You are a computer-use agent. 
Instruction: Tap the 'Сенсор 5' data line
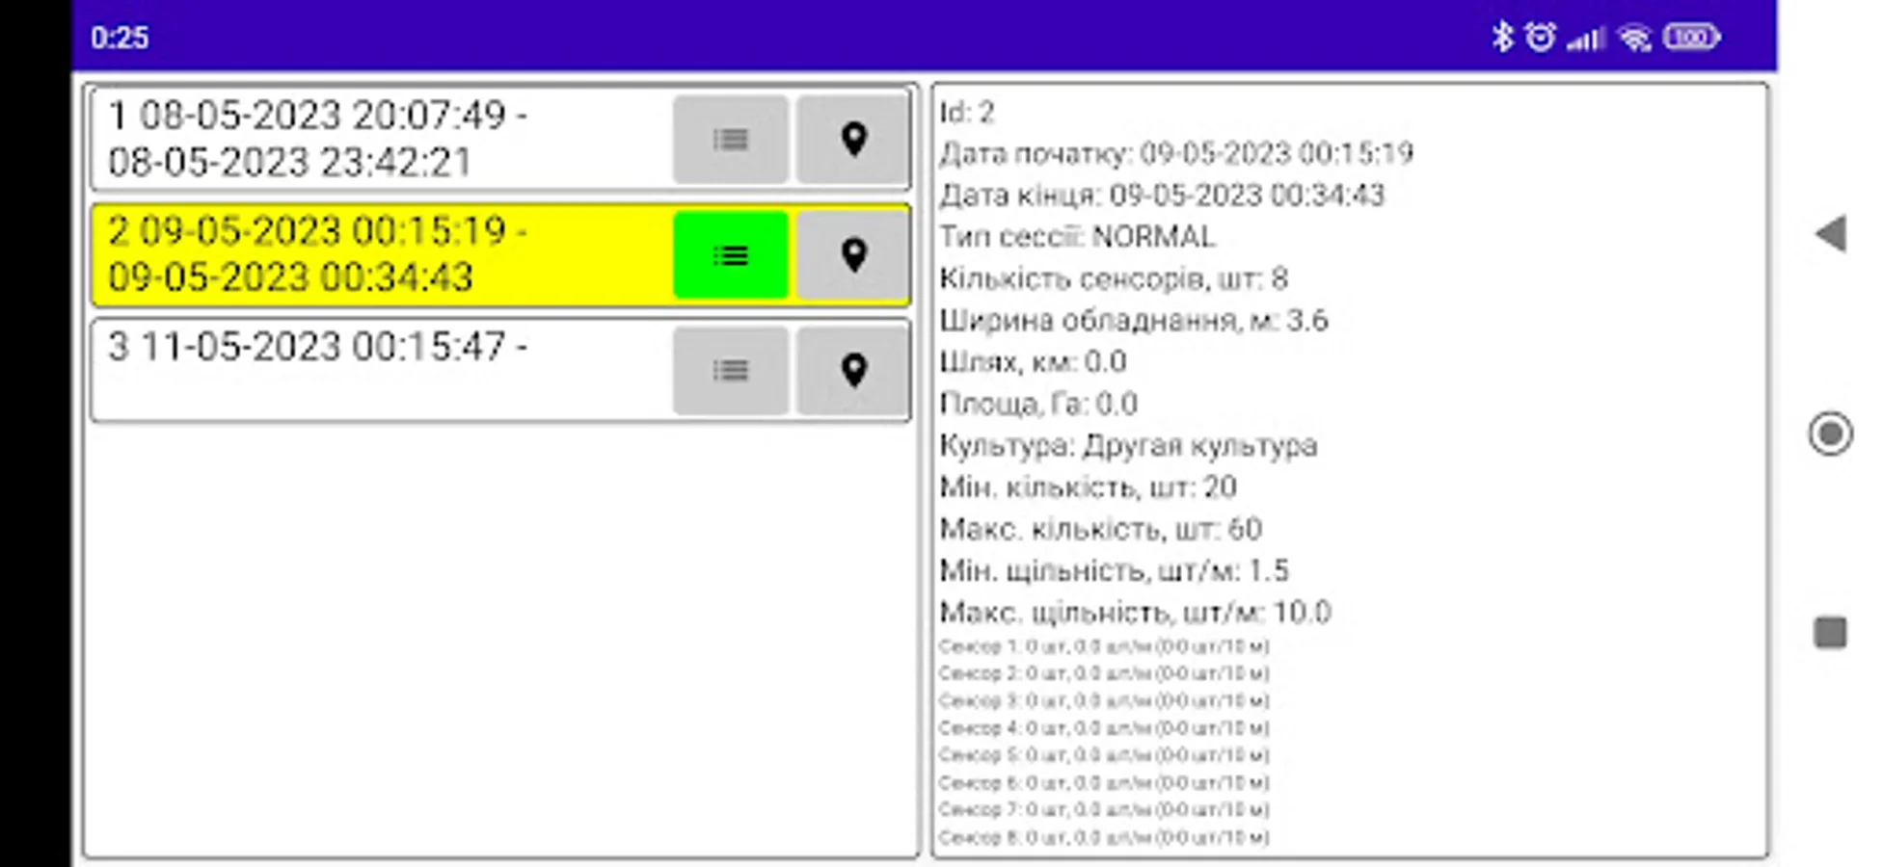coord(1104,755)
